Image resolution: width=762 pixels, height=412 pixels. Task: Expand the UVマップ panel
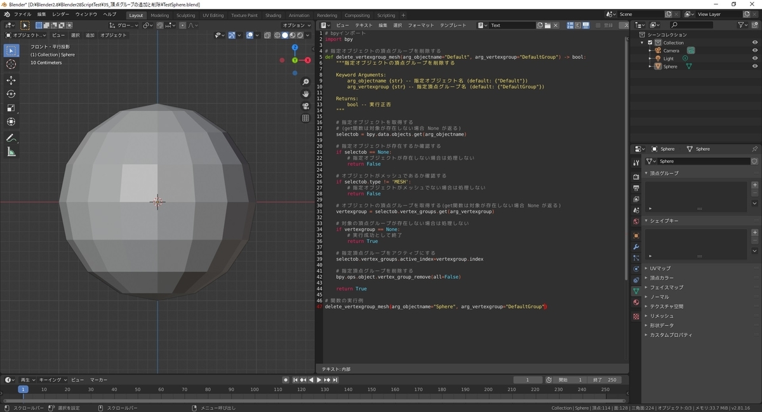pos(660,268)
